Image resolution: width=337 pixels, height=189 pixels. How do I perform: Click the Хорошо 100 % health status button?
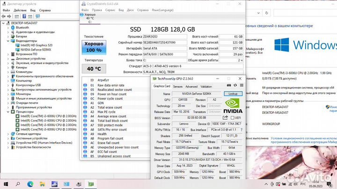tap(94, 47)
